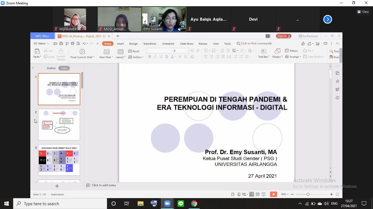
Task: Select the slide 3 SDGs thumbnail
Action: coord(59,160)
